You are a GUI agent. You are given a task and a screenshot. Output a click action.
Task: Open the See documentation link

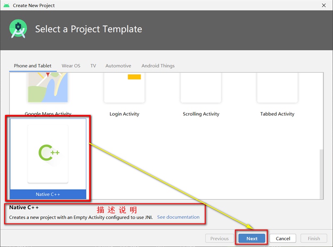click(x=178, y=217)
